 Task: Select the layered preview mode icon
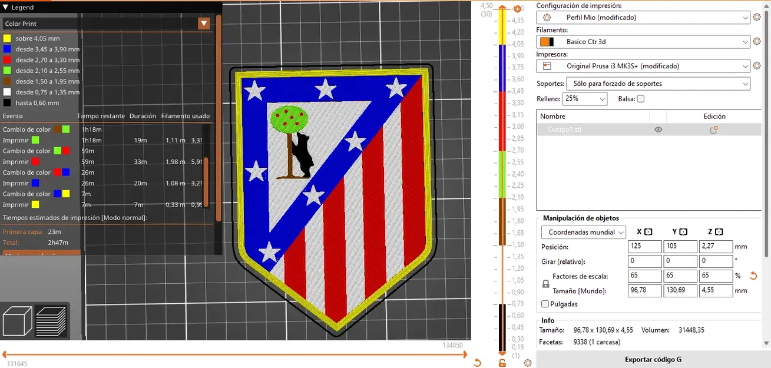point(50,321)
